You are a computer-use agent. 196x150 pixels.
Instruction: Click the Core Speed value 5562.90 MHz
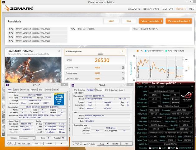tap(26, 124)
